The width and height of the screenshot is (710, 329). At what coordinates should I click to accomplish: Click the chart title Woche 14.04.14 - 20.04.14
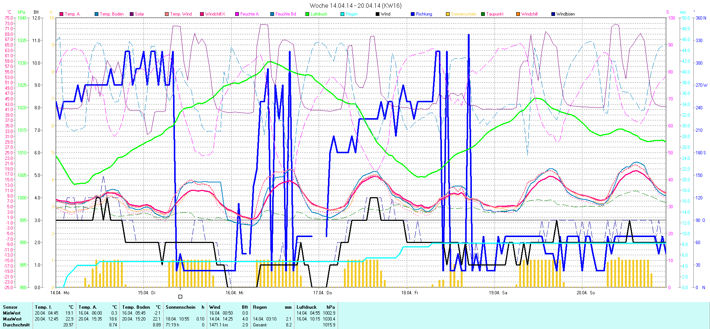point(355,6)
